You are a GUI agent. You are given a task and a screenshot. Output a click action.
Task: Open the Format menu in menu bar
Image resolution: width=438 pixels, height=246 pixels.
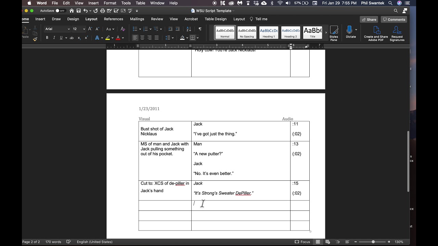tap(110, 3)
